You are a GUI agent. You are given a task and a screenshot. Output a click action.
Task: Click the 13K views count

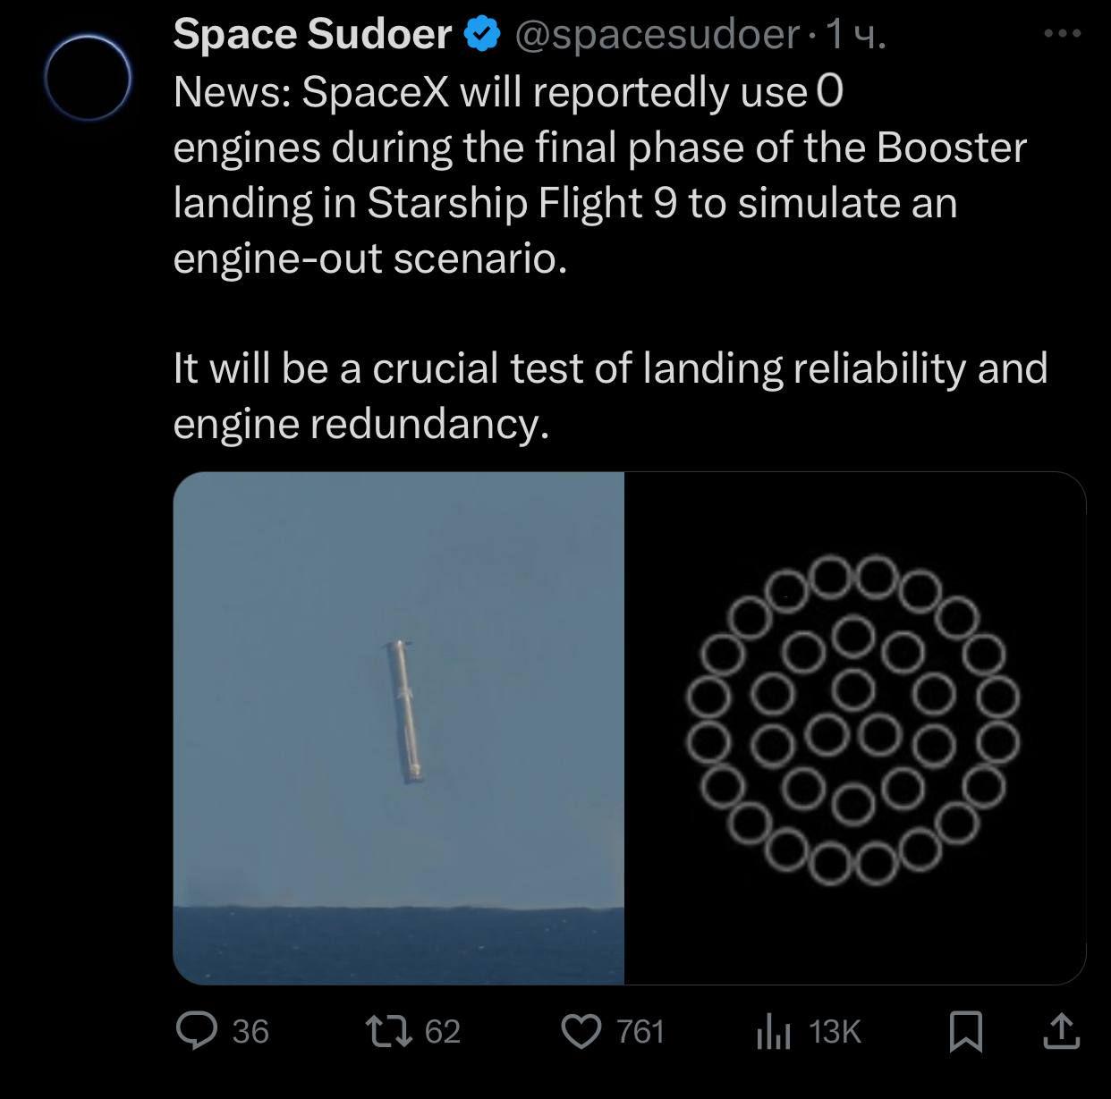click(x=835, y=1032)
